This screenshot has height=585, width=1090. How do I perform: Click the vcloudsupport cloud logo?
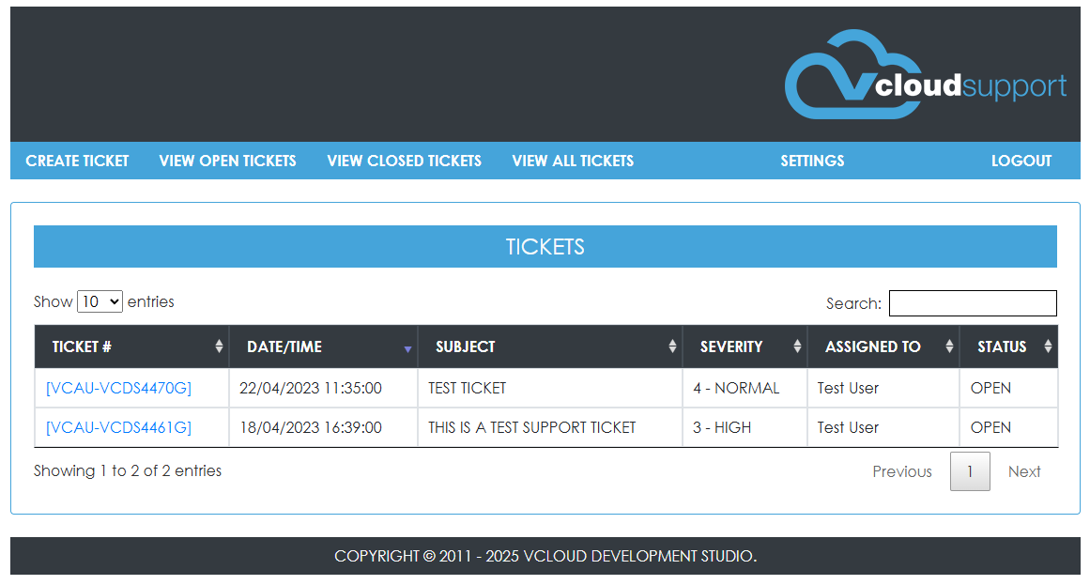pyautogui.click(x=925, y=75)
